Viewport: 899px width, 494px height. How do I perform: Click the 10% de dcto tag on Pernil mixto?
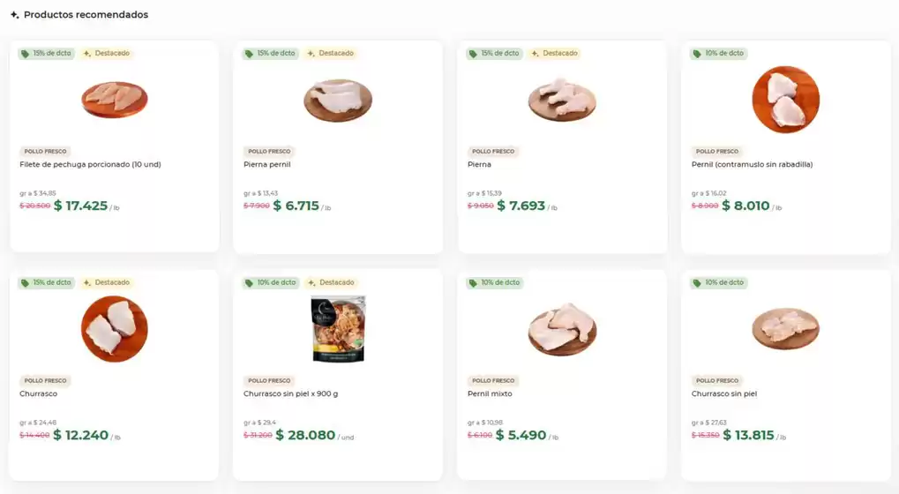tap(495, 282)
